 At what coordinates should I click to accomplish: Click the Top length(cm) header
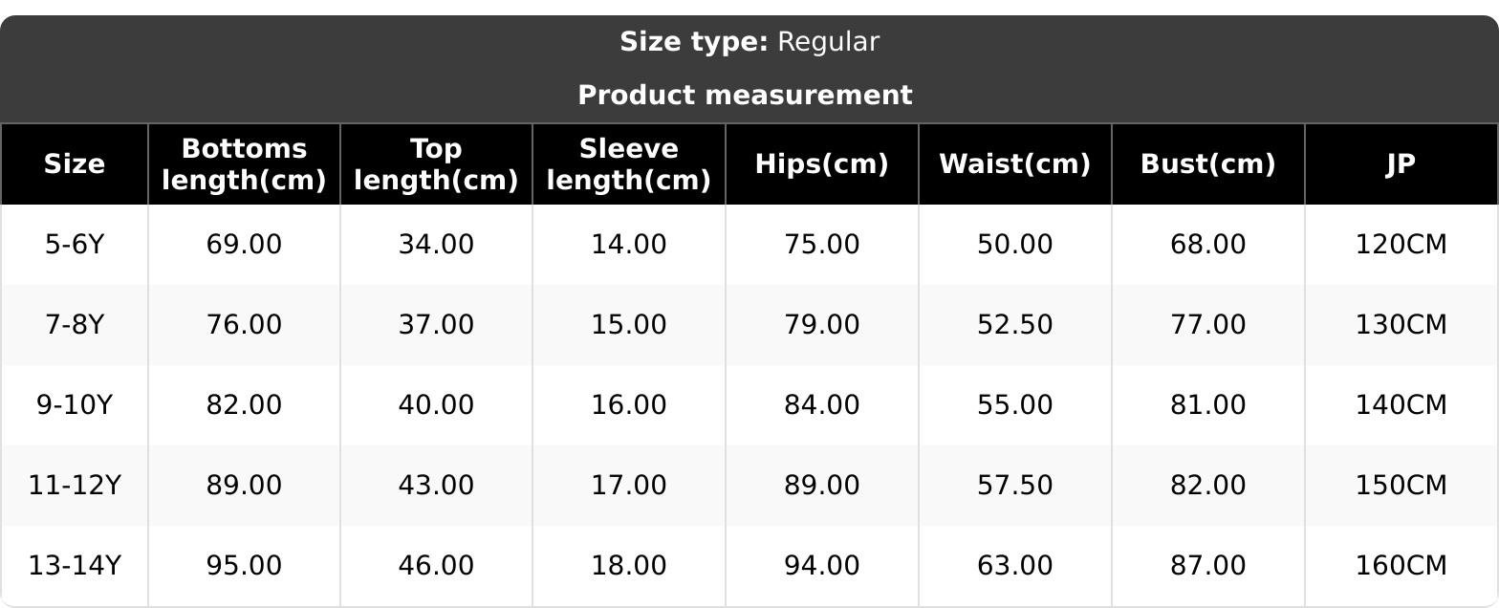pos(436,164)
